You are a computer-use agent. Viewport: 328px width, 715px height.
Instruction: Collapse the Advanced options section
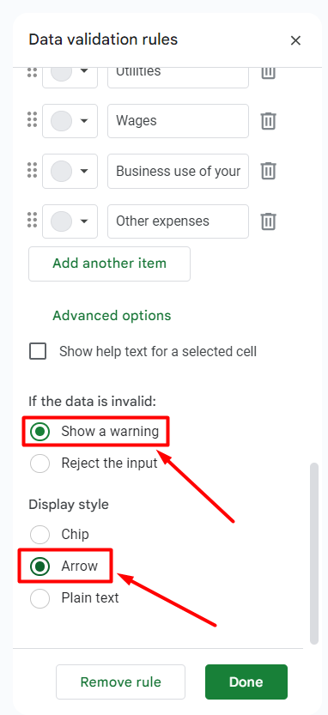(x=112, y=316)
